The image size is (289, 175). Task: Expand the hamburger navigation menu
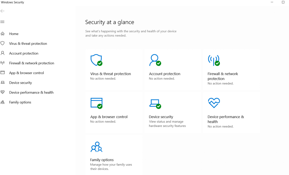pos(3,22)
